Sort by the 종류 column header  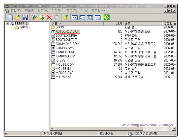coord(143,23)
